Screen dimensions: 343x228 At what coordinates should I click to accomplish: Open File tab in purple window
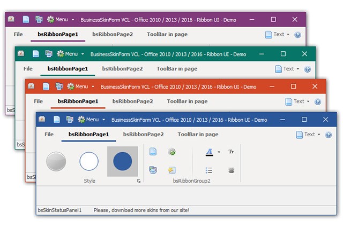pyautogui.click(x=18, y=34)
